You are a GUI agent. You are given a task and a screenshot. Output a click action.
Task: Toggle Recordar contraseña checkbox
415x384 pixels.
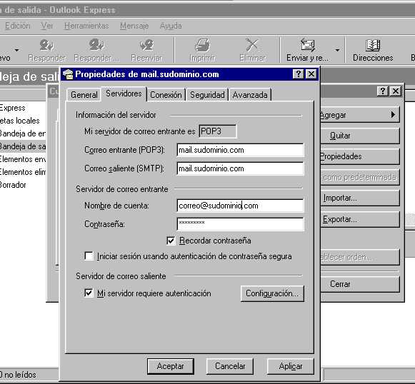coord(171,241)
